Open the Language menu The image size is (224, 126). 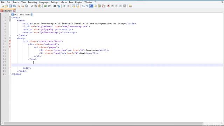(44, 2)
